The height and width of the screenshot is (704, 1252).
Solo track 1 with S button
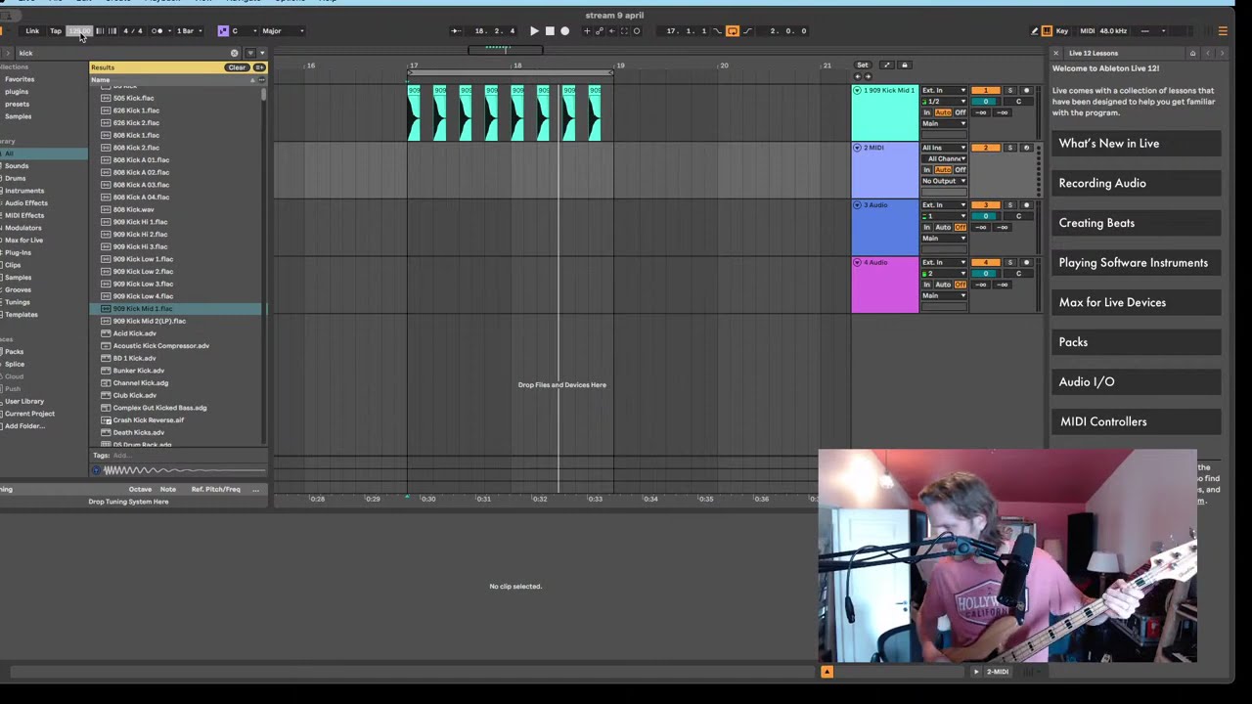1010,91
